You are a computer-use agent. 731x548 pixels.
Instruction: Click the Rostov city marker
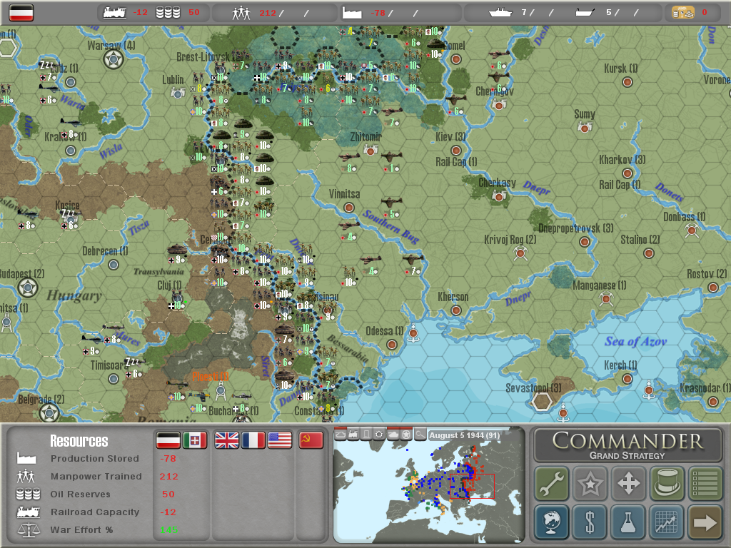[x=713, y=288]
